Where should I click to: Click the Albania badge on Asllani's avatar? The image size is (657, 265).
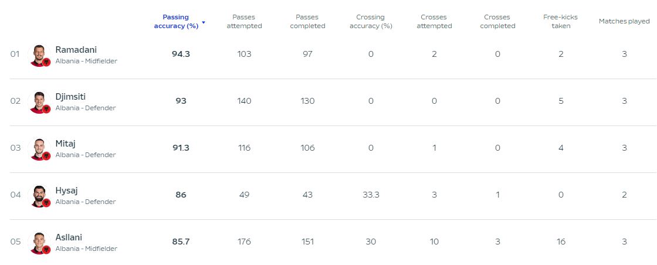click(46, 250)
